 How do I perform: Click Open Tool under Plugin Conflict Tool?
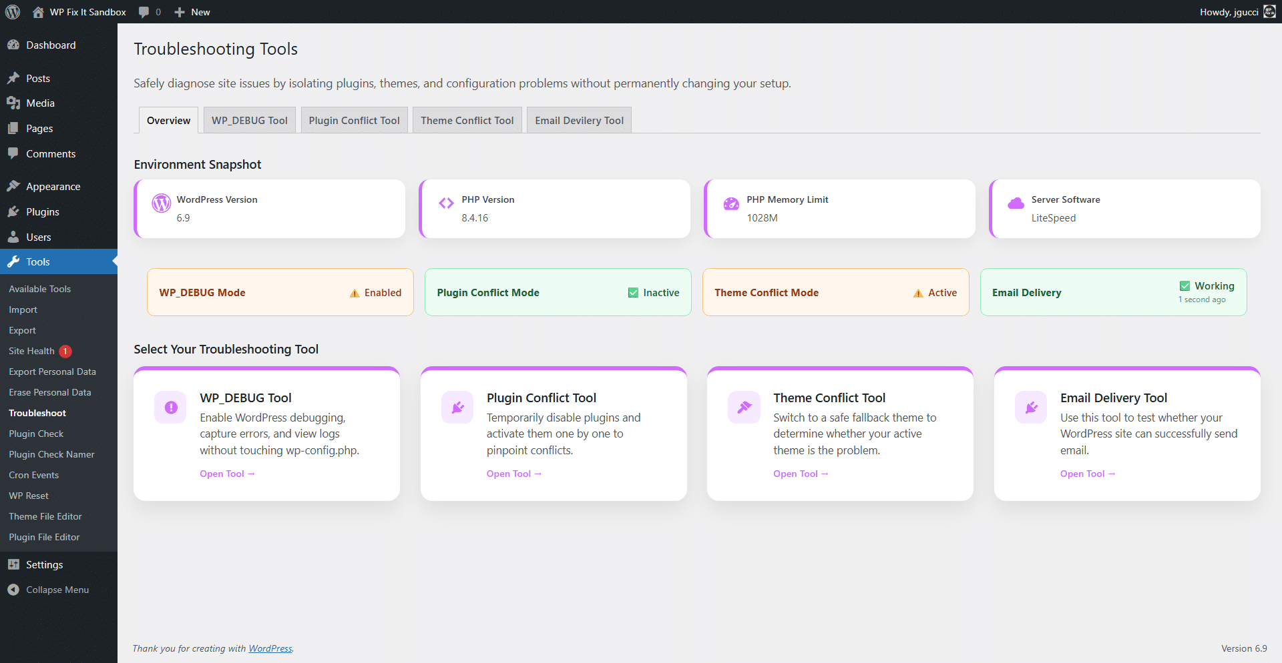point(513,474)
